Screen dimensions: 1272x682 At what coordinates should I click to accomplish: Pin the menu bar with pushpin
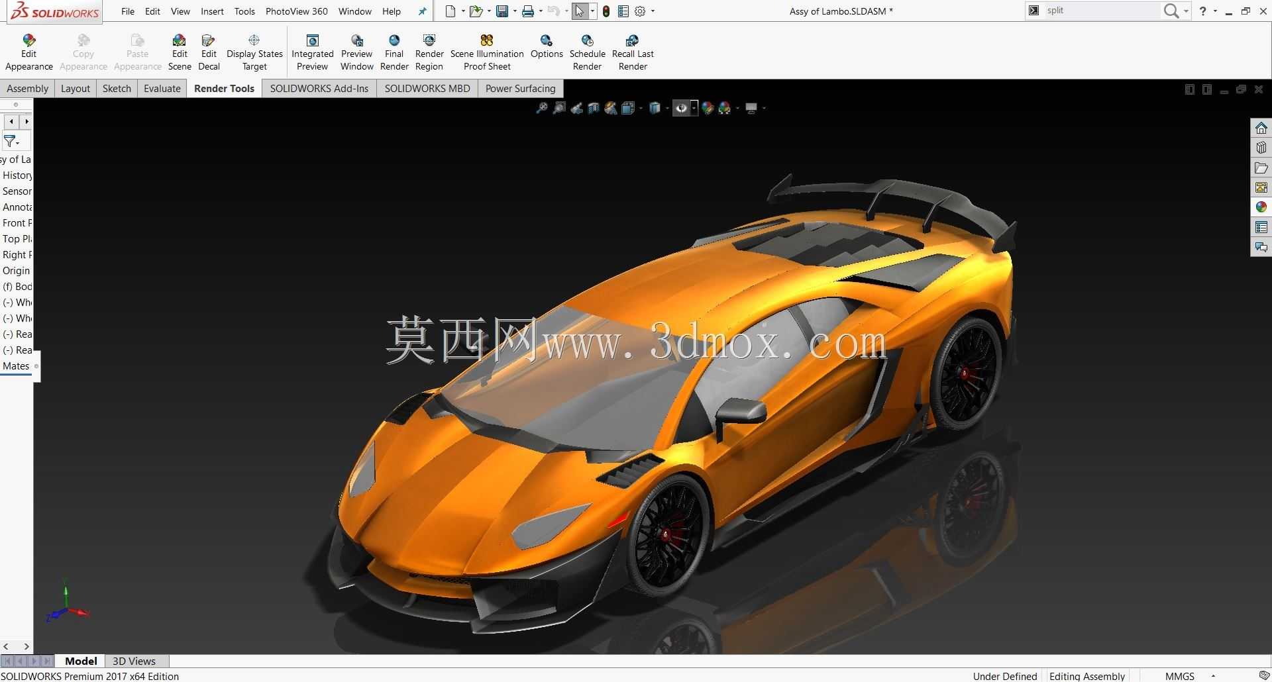(423, 11)
